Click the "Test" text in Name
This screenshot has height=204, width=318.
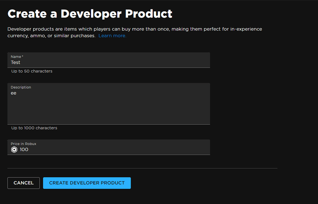click(15, 62)
